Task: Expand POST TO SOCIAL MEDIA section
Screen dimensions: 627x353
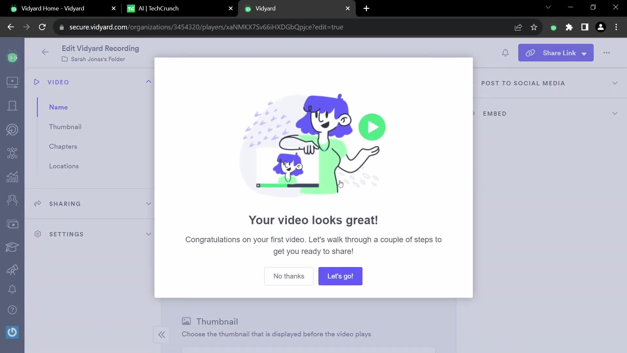Action: coord(550,83)
